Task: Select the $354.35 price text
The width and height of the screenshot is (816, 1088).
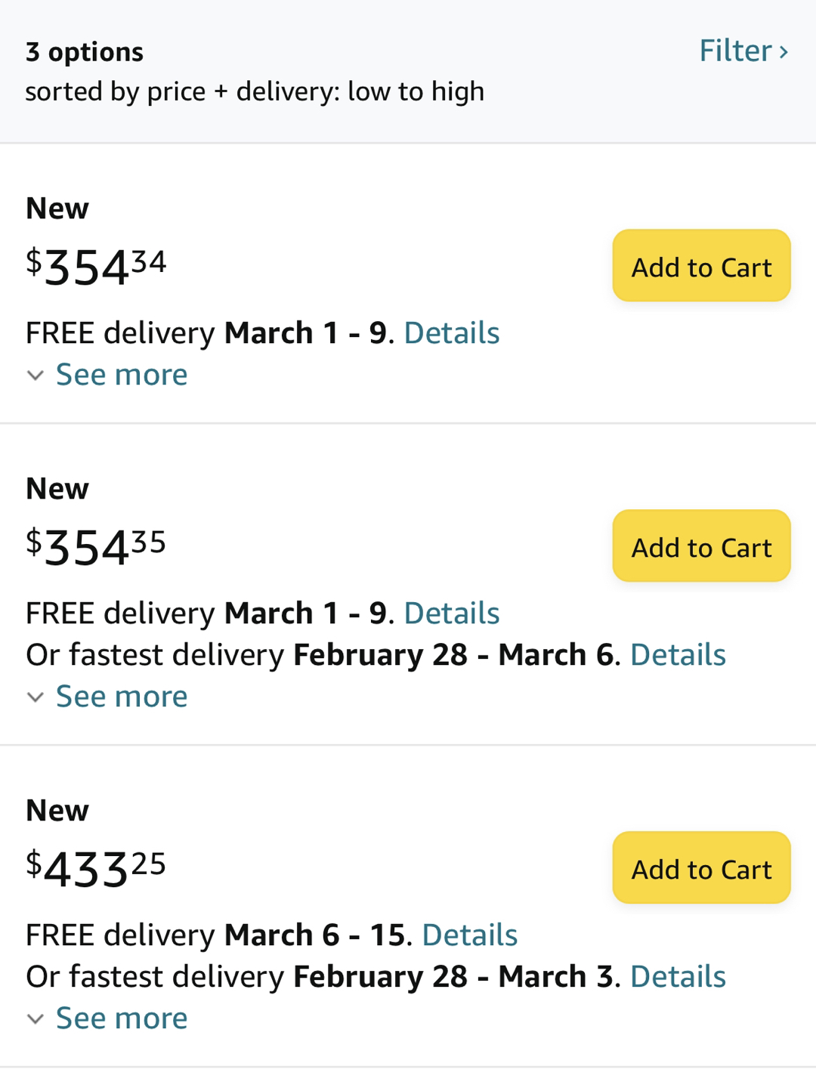Action: (96, 548)
